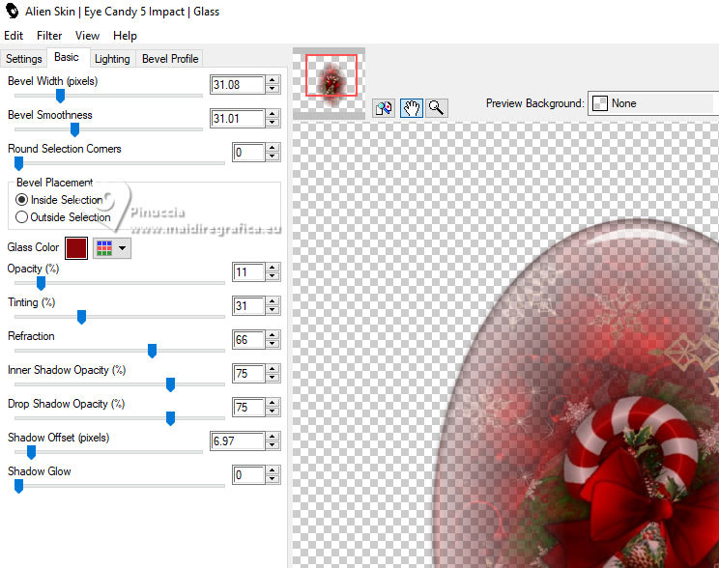Click the Round Selection Corners value field
The image size is (719, 568).
click(x=248, y=153)
